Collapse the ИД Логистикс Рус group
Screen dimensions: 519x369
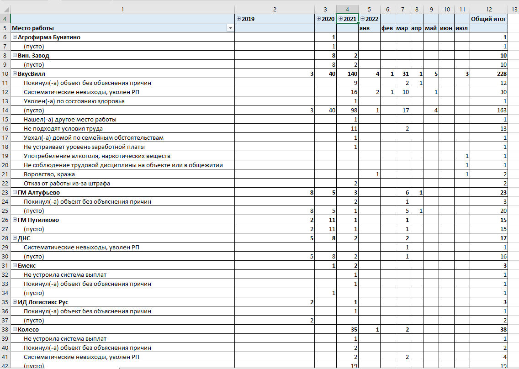coord(15,302)
